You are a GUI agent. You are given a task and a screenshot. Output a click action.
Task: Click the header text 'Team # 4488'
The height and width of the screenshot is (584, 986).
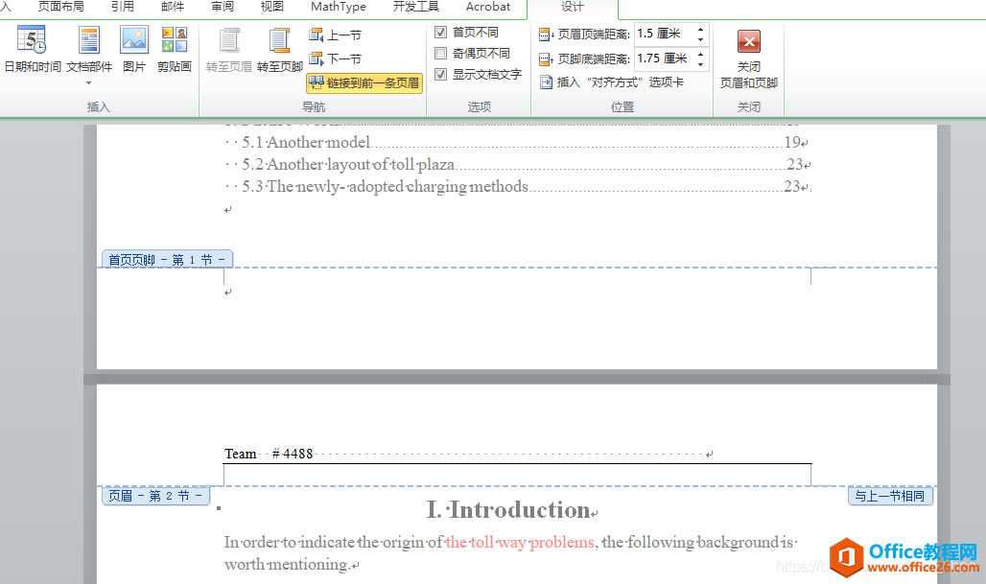[x=269, y=454]
